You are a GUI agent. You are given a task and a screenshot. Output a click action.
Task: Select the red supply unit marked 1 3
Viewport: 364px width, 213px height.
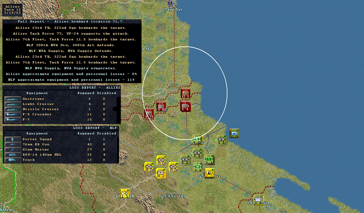tap(185, 106)
